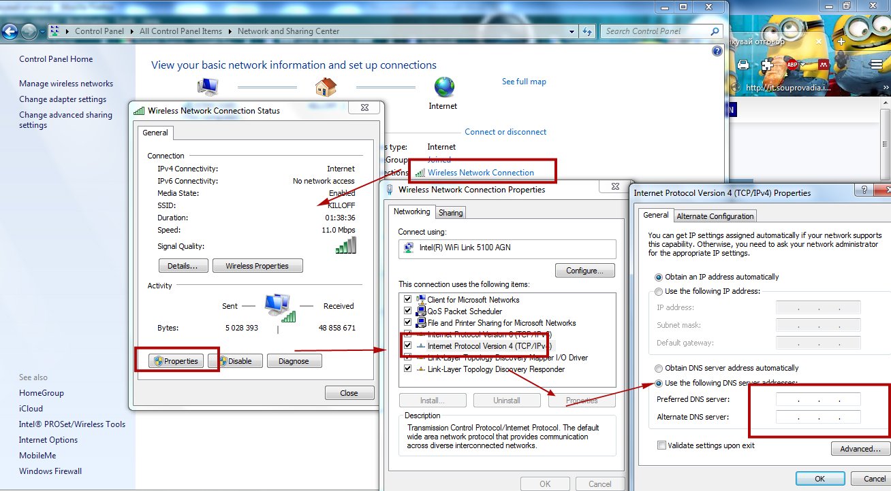Click search magnifier in Search Control Panel

(x=715, y=31)
